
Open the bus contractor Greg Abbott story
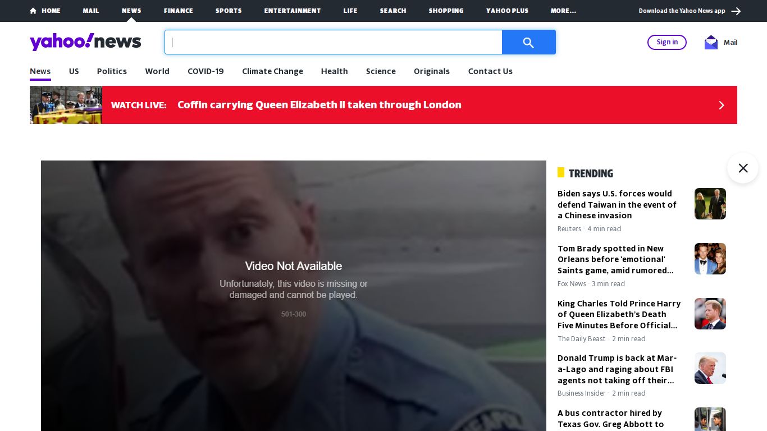[x=611, y=419]
